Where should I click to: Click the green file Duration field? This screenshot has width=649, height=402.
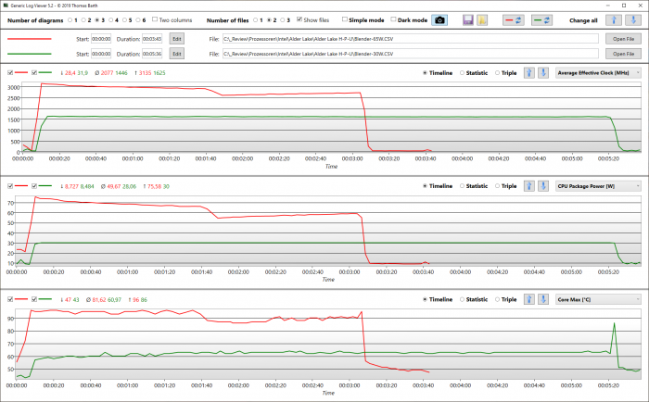pyautogui.click(x=152, y=54)
